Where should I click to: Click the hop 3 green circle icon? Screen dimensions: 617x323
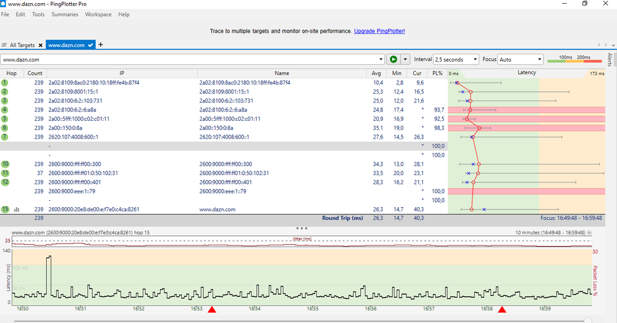pyautogui.click(x=5, y=100)
